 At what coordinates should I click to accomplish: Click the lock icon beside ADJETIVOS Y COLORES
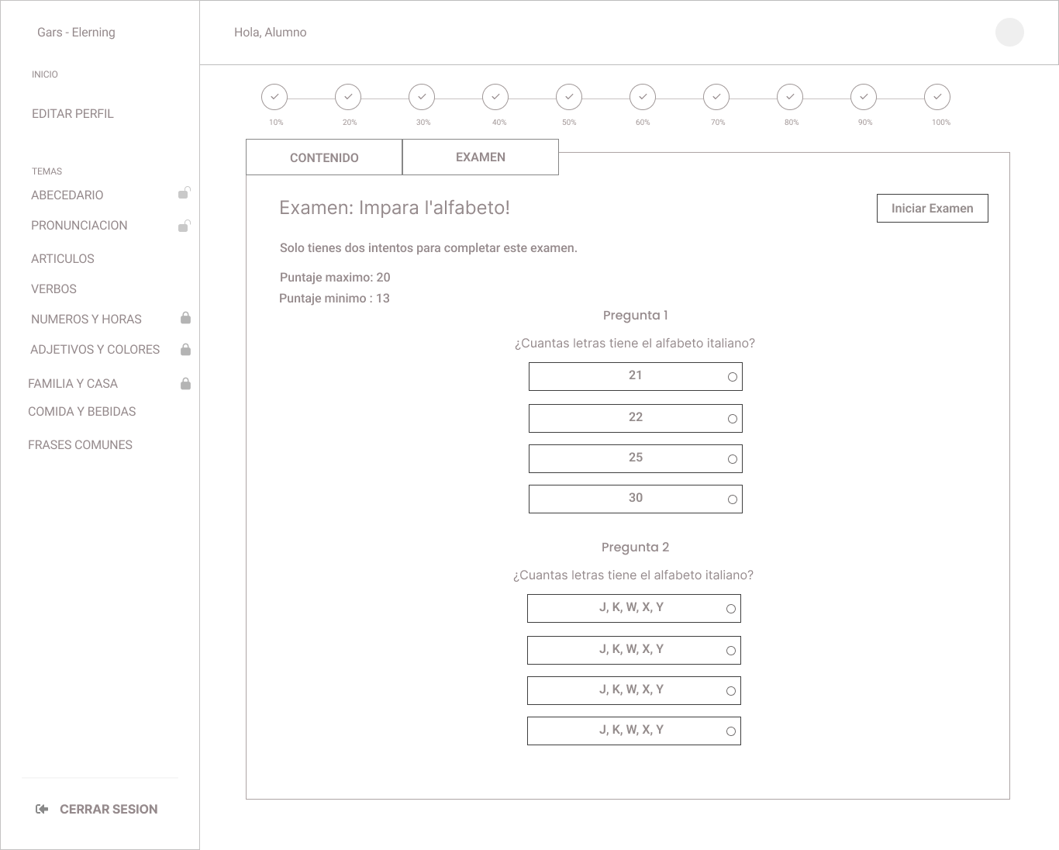click(x=185, y=350)
